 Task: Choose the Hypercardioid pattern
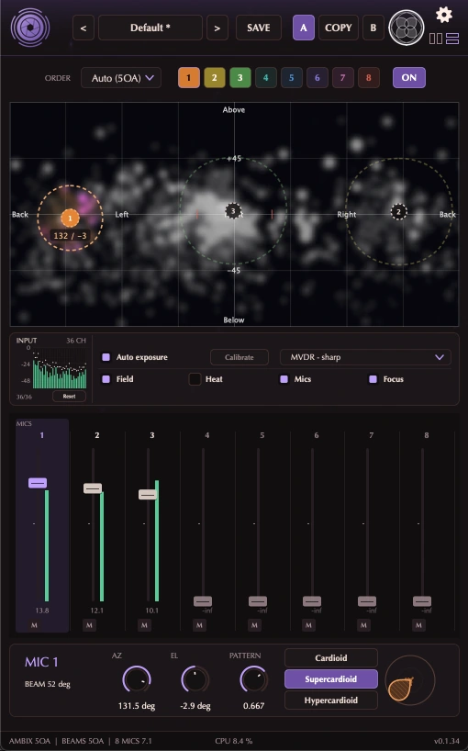click(331, 701)
